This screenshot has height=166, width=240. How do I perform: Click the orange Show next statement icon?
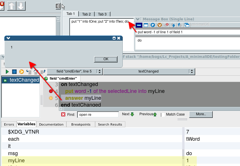[22, 72]
